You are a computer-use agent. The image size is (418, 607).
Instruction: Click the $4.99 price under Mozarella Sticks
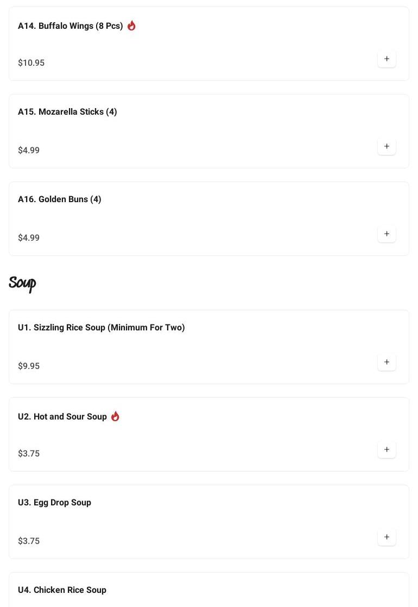coord(29,151)
